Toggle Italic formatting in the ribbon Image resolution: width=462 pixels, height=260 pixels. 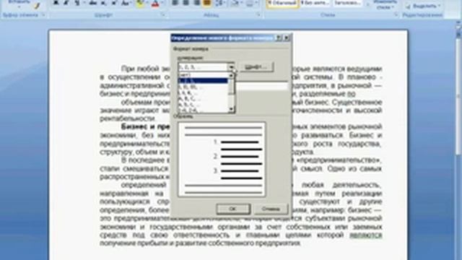coord(66,3)
